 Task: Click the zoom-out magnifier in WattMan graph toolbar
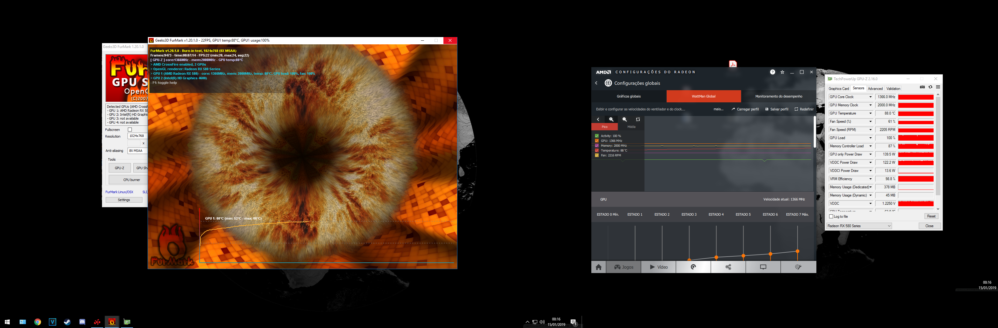coord(624,119)
